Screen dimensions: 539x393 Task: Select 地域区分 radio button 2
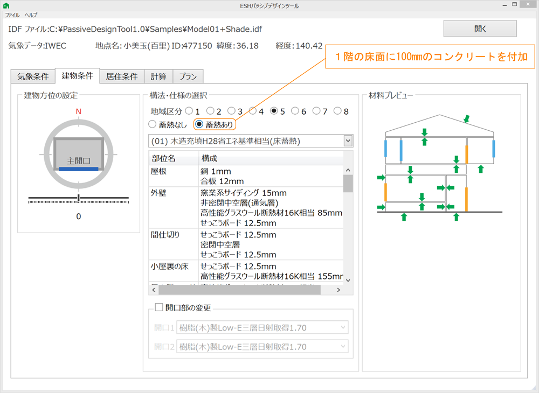point(210,111)
